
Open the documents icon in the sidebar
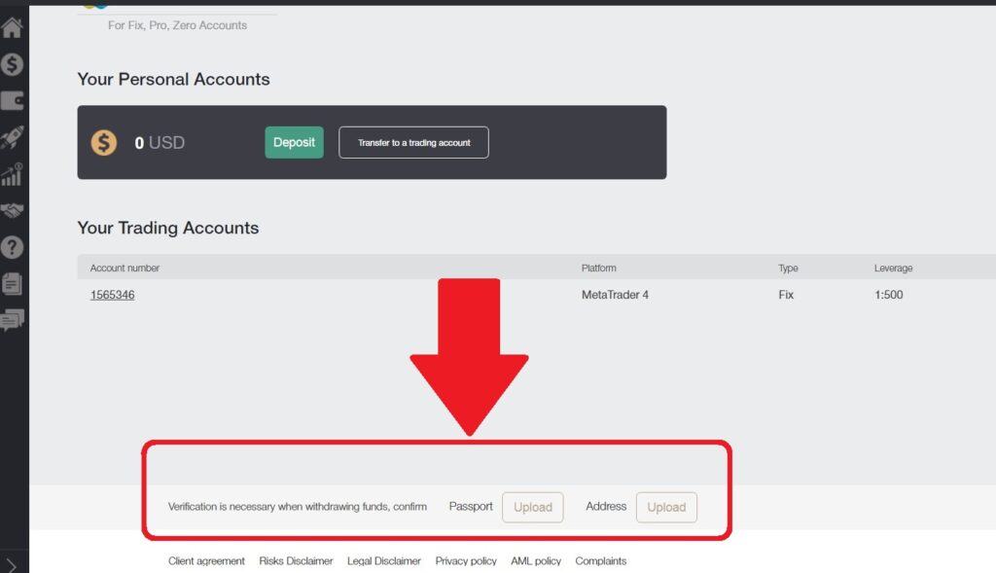tap(12, 283)
